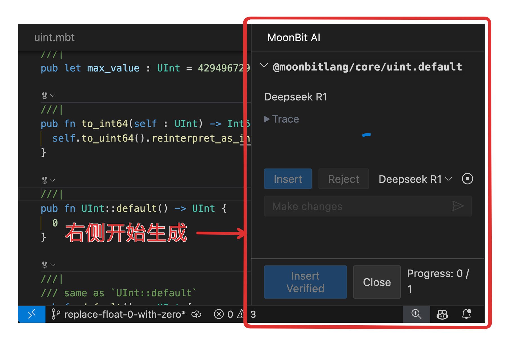Open the warnings indicator showing 3
508x345 pixels.
(x=247, y=314)
